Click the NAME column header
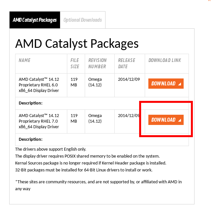 point(25,60)
